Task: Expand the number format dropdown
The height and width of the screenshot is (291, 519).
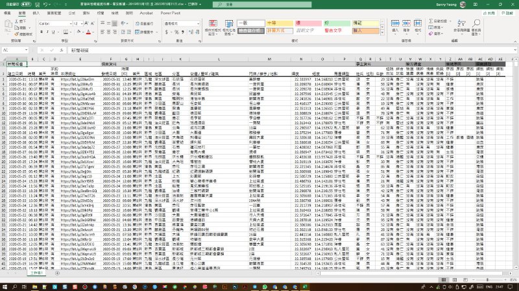Action: point(199,23)
